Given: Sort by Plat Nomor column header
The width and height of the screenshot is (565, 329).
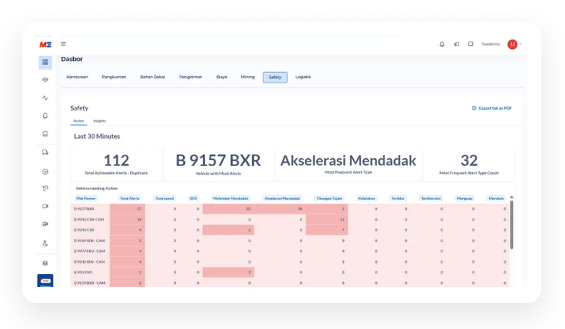Looking at the screenshot, I should (86, 198).
